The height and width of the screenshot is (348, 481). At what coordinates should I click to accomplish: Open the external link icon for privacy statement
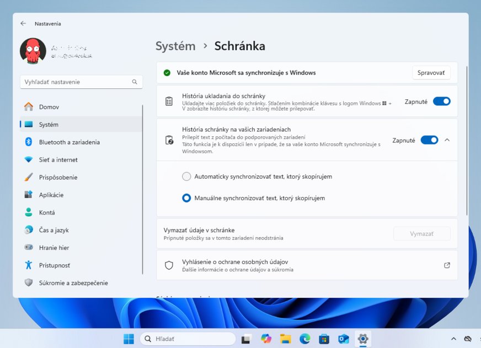(447, 265)
